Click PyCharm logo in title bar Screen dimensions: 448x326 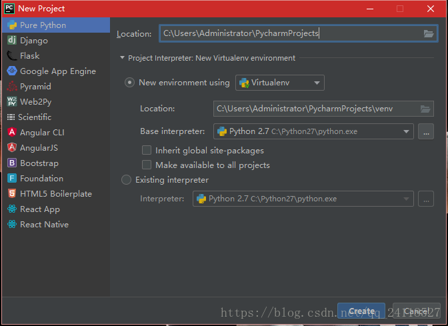pyautogui.click(x=9, y=9)
